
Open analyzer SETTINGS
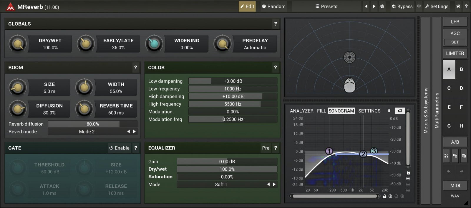tap(369, 111)
